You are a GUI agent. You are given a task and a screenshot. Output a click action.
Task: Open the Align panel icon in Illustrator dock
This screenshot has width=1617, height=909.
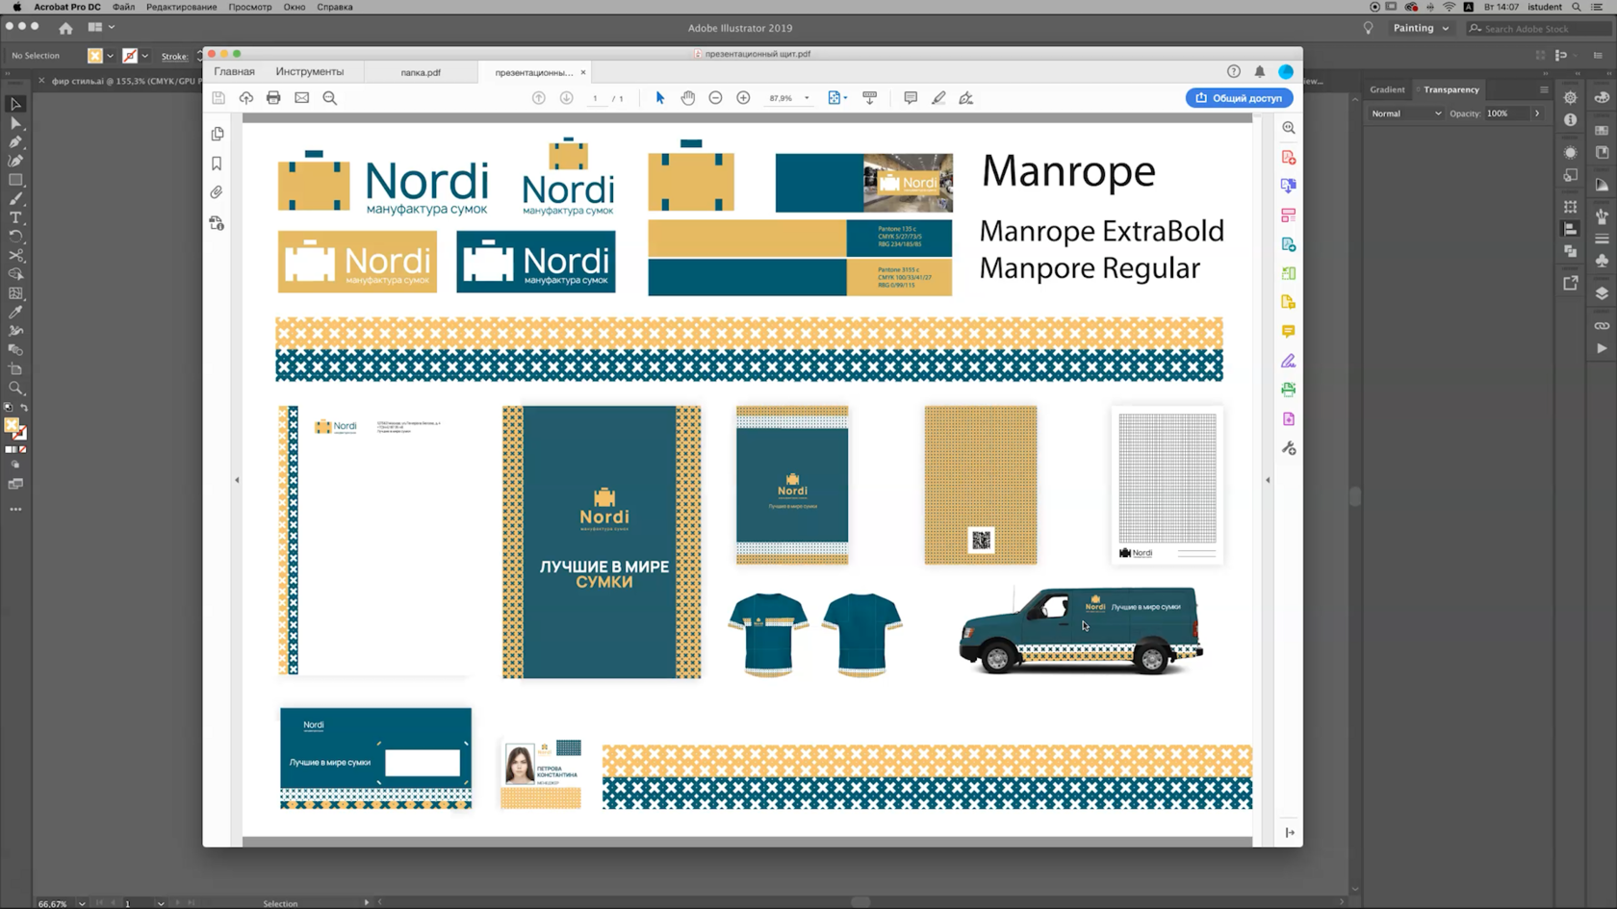point(1571,229)
